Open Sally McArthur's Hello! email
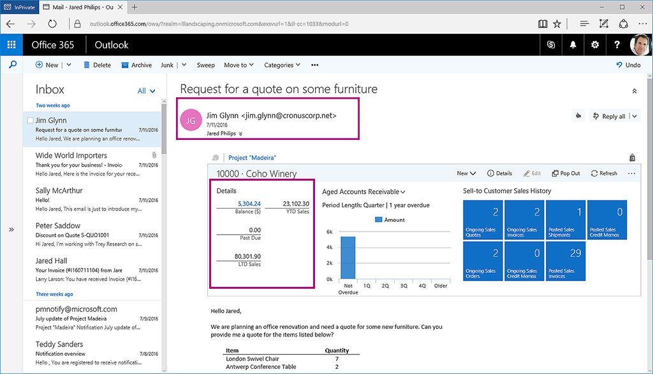This screenshot has height=374, width=653. pos(92,200)
